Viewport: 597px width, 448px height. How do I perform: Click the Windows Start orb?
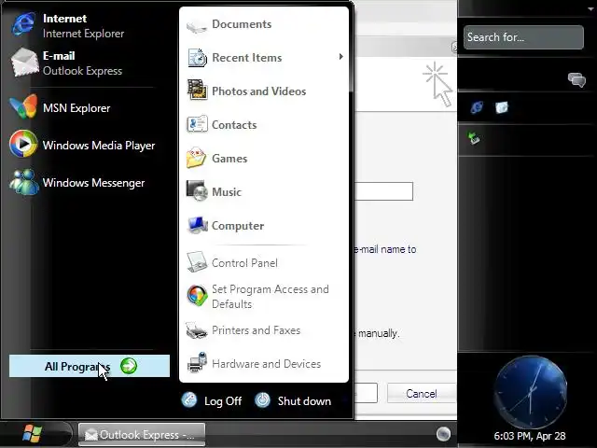point(32,433)
